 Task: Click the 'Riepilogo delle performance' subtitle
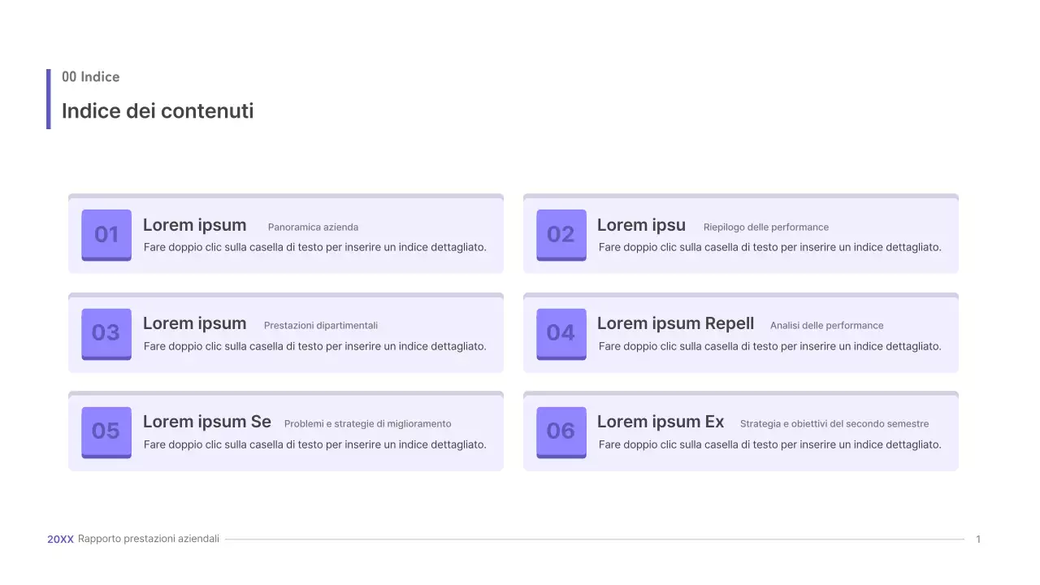tap(765, 227)
